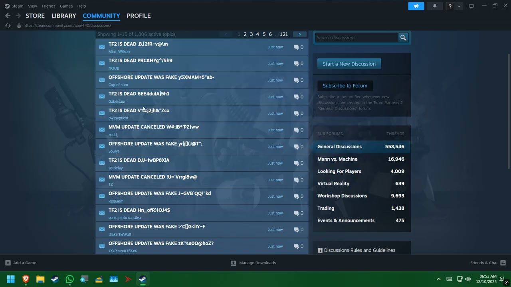511x287 pixels.
Task: Switch to the PROFILE tab
Action: coord(139,16)
